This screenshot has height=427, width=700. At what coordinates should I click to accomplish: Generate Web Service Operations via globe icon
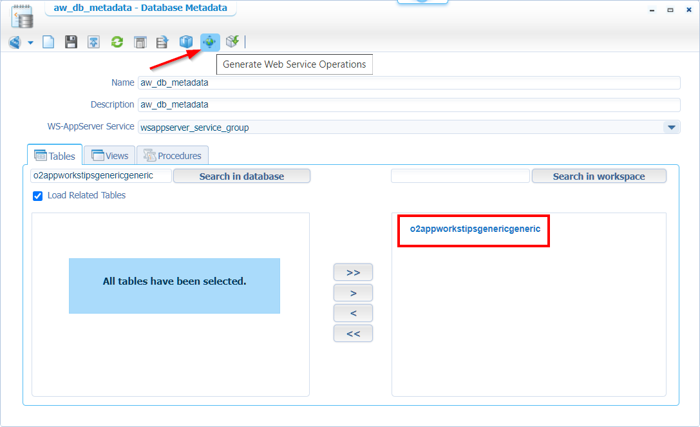[209, 42]
